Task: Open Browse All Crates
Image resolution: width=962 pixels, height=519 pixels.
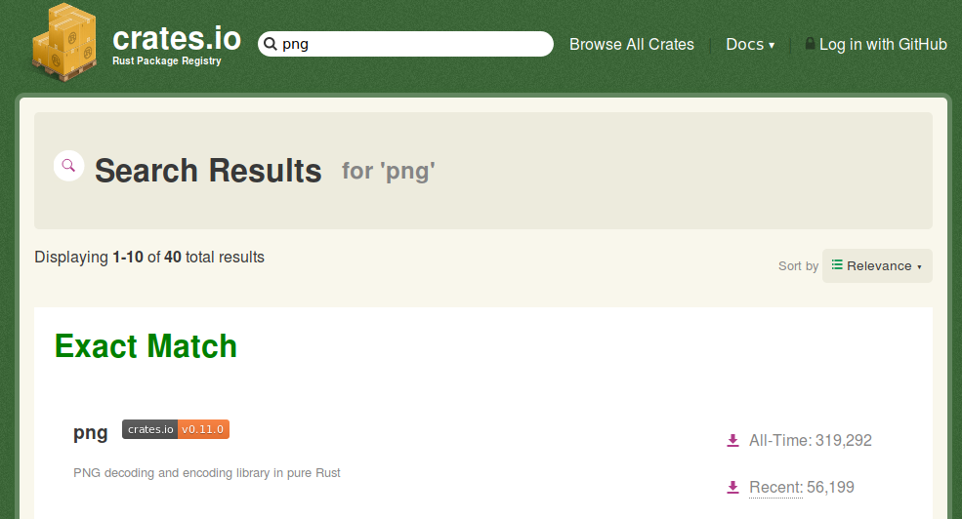Action: pyautogui.click(x=631, y=44)
